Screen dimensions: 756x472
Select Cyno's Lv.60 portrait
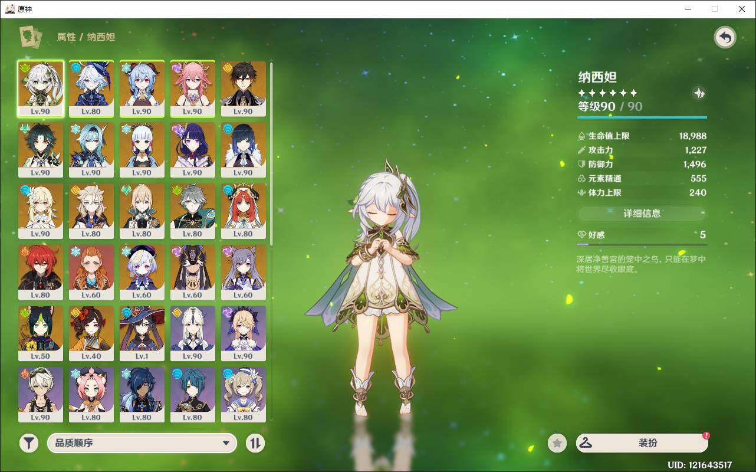coord(193,273)
